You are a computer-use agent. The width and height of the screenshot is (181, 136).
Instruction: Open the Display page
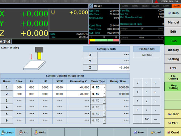(x=173, y=50)
